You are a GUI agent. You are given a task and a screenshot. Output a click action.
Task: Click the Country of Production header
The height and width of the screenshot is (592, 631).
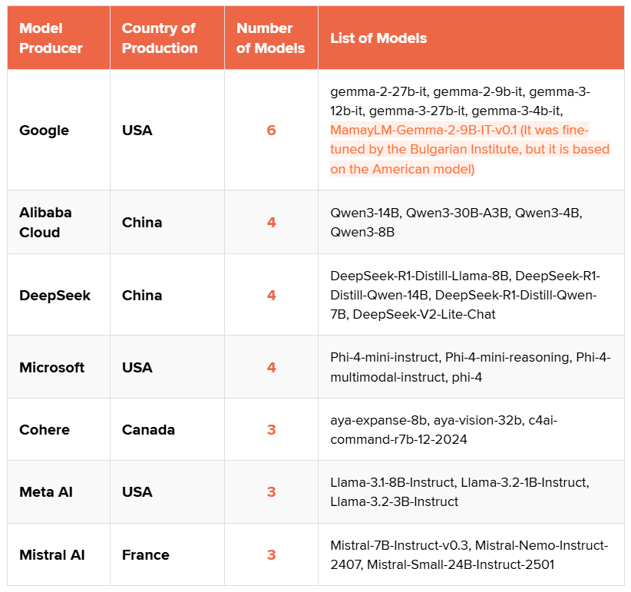160,38
